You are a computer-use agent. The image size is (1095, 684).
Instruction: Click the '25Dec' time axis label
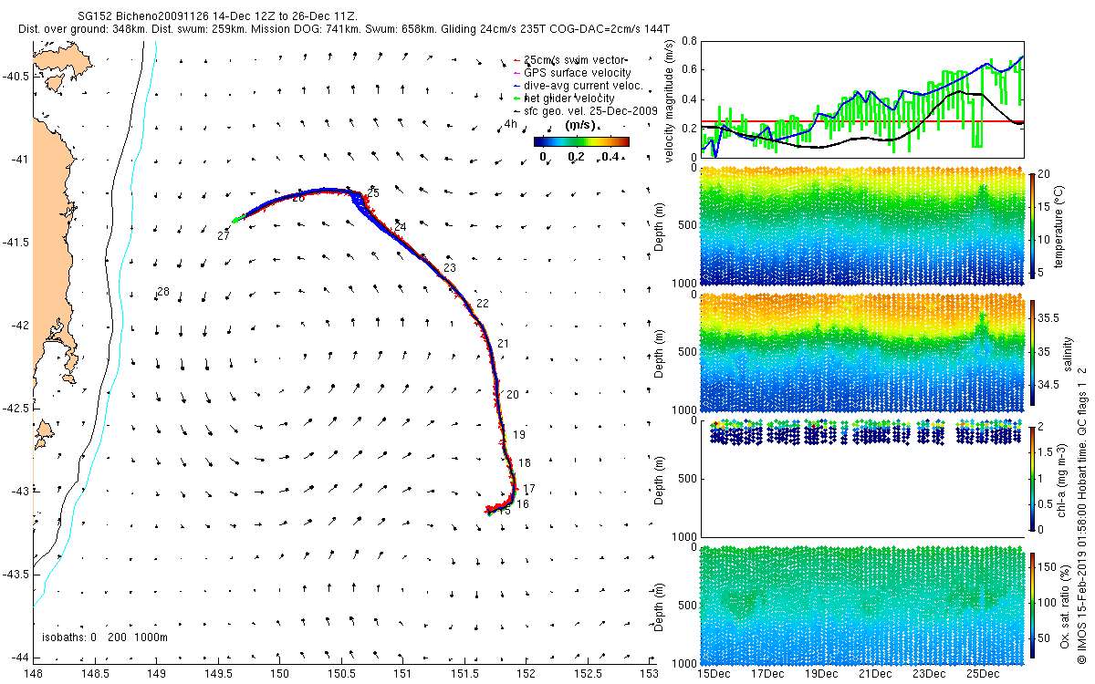tap(982, 674)
